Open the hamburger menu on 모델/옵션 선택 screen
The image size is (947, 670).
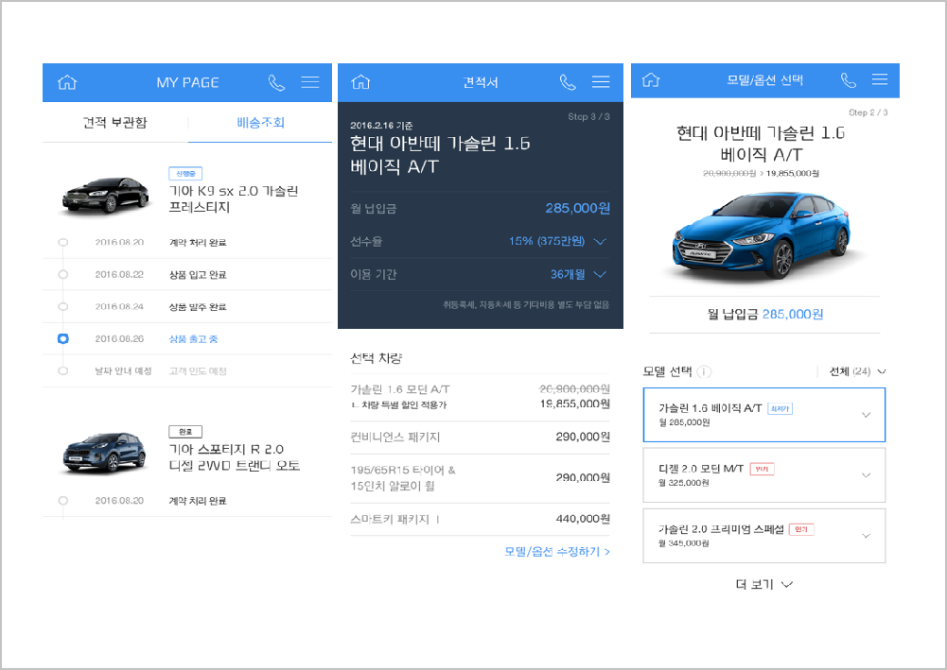tap(880, 79)
